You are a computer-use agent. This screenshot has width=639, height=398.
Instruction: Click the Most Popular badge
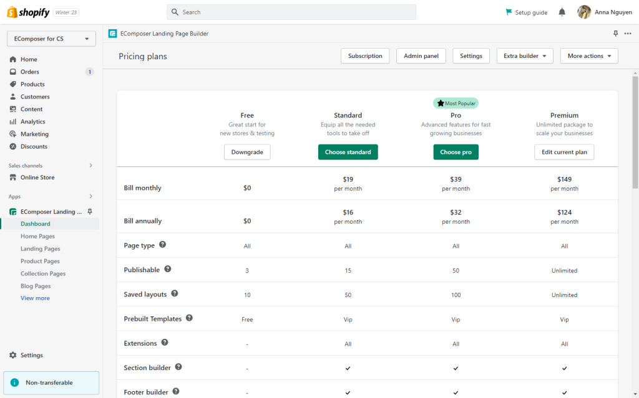point(456,103)
